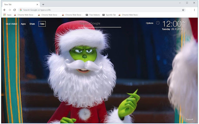Open the second Chrome Web Store bookmark
The width and height of the screenshot is (199, 124).
(48, 15)
